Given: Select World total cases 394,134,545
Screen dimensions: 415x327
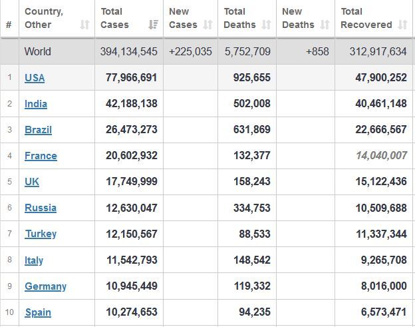Looking at the screenshot, I should pyautogui.click(x=129, y=51).
